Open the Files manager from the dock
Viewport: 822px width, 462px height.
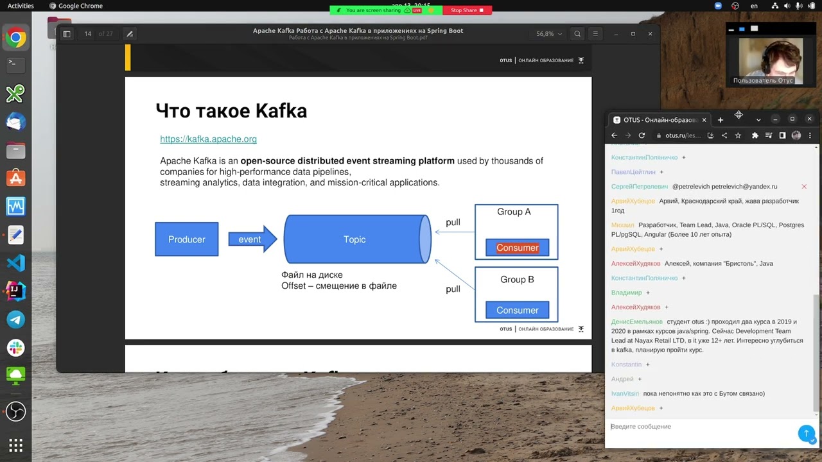pyautogui.click(x=15, y=151)
